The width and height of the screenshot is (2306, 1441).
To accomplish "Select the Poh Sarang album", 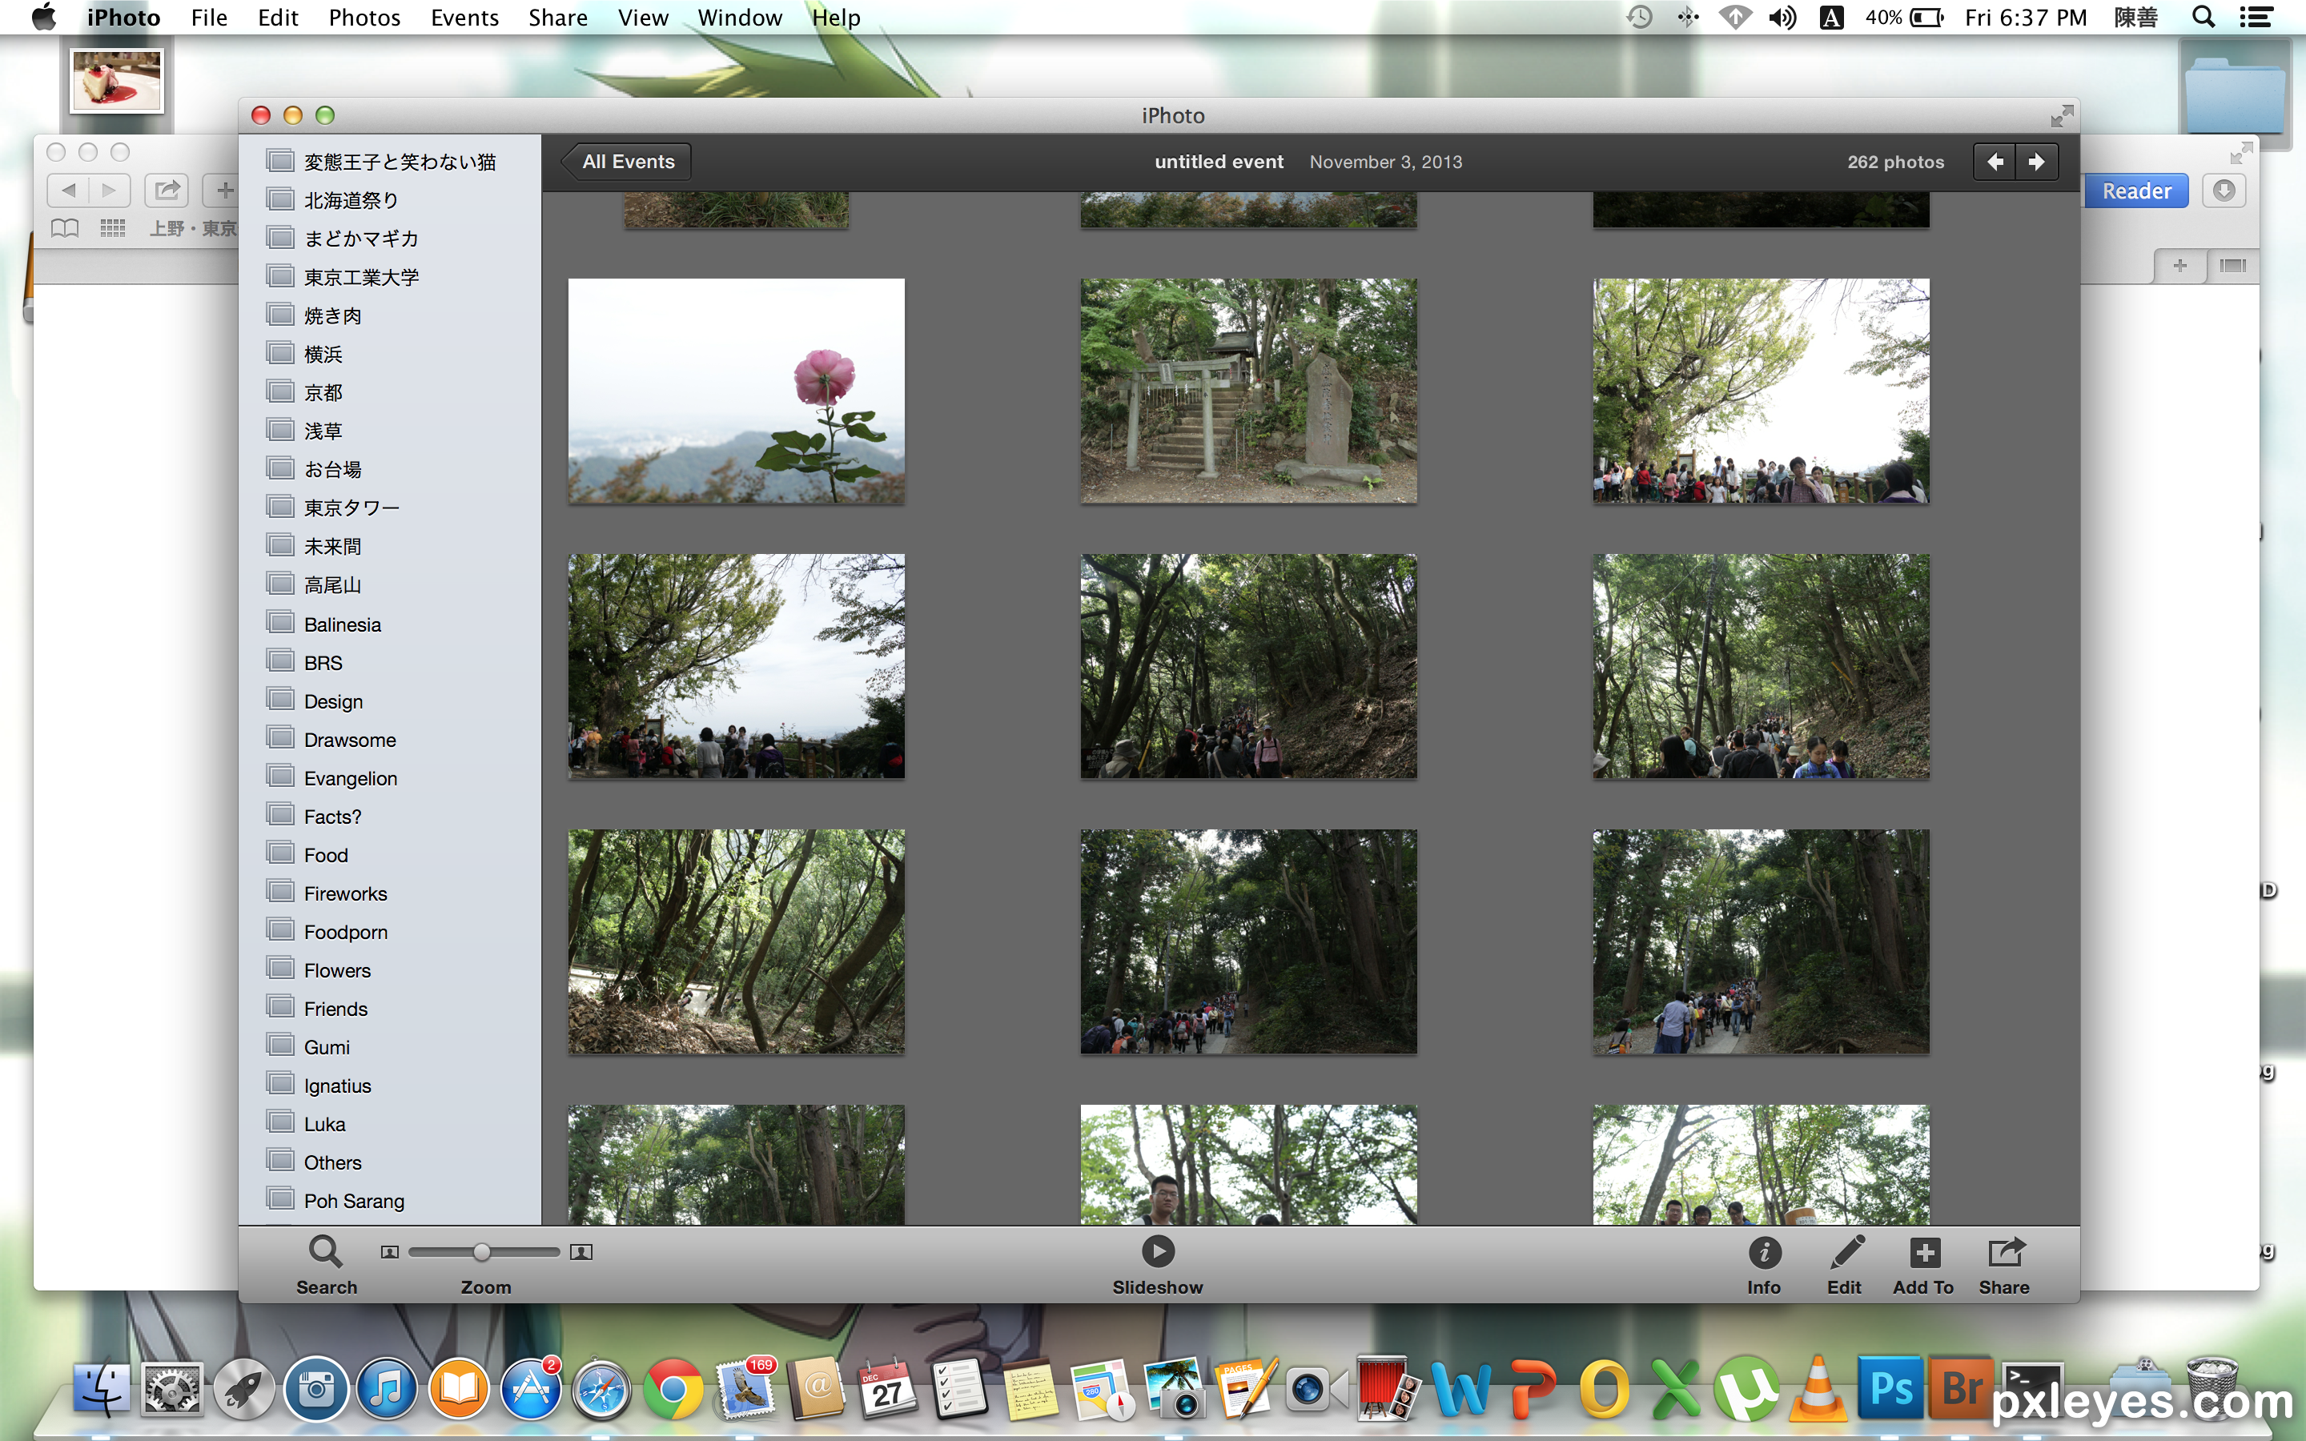I will point(354,1201).
